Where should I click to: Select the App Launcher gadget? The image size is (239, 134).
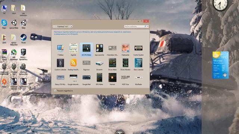99,50
